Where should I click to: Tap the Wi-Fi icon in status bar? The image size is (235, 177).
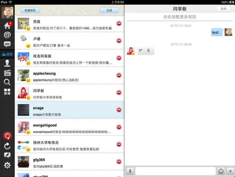pos(10,2)
